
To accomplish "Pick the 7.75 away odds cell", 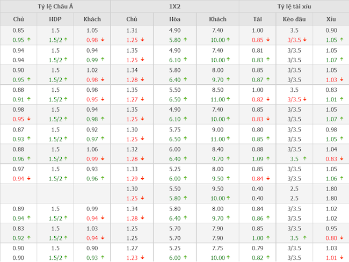I will tap(217, 248).
